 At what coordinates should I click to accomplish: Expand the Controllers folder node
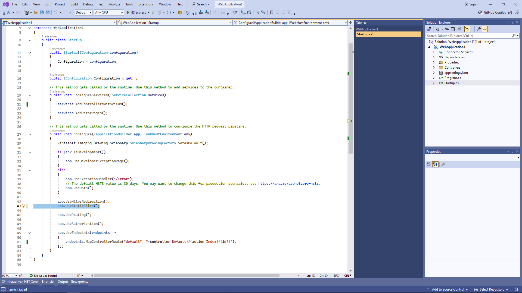(434, 68)
